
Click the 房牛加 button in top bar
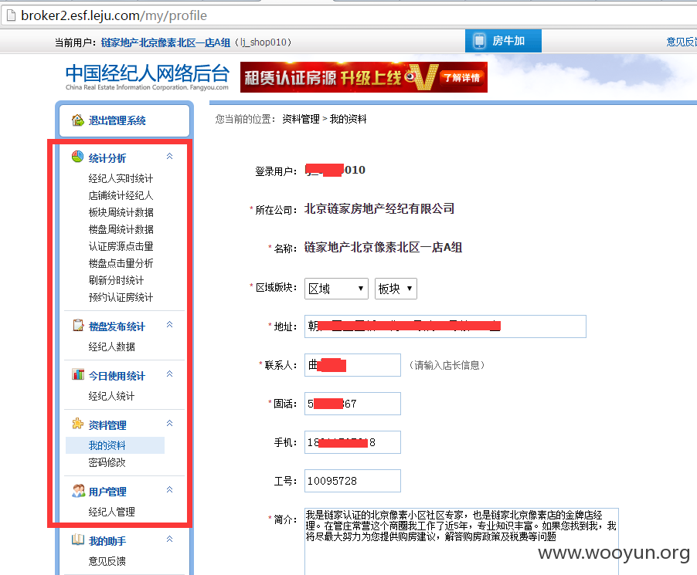click(x=503, y=41)
